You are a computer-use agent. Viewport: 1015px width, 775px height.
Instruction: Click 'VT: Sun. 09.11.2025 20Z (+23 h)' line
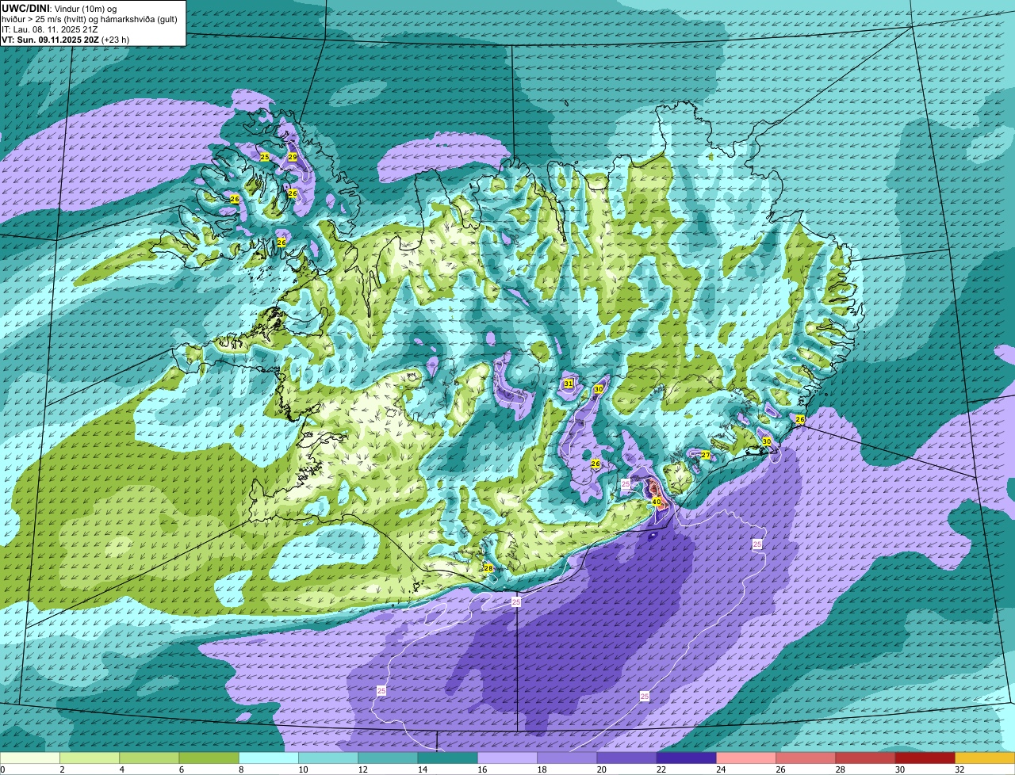66,39
